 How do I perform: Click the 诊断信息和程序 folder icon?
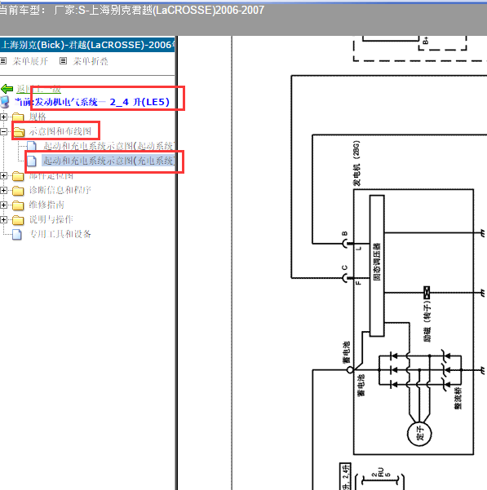click(18, 190)
